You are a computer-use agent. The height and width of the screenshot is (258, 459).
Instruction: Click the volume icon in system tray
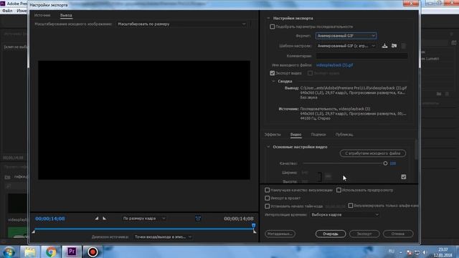point(425,252)
